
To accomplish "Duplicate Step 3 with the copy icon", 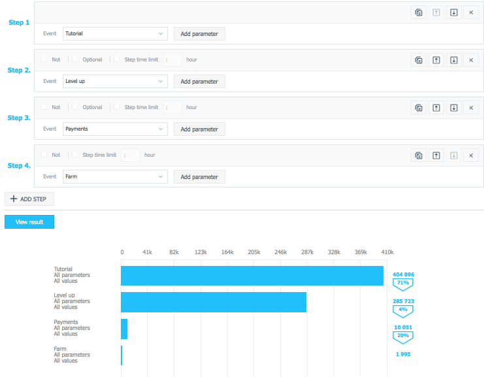I will pos(418,108).
